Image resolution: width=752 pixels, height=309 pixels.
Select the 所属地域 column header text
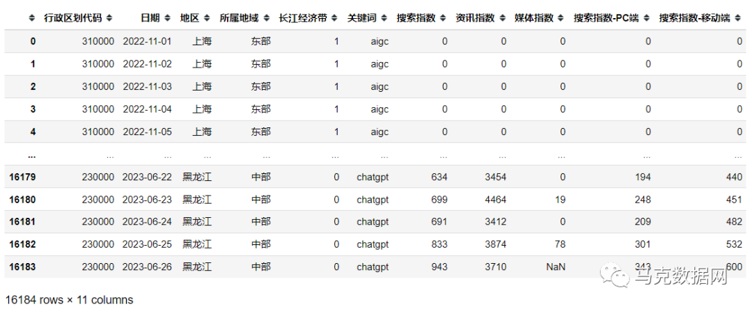(240, 18)
